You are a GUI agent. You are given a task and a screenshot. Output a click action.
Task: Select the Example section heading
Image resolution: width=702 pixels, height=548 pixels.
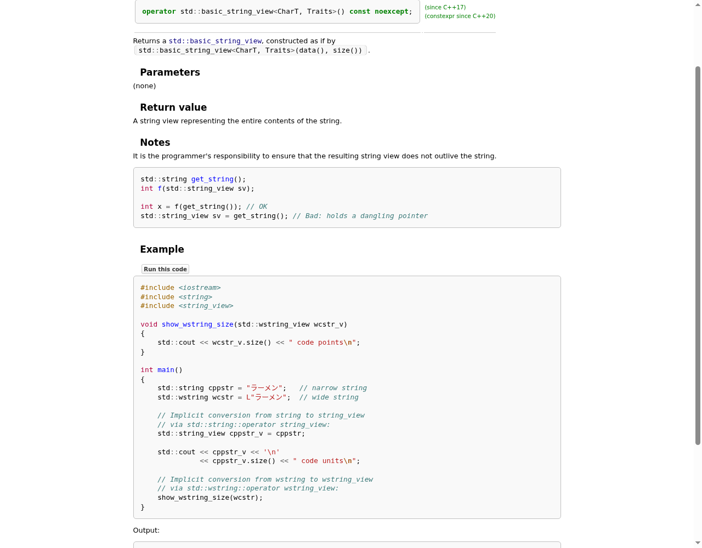[x=162, y=249]
